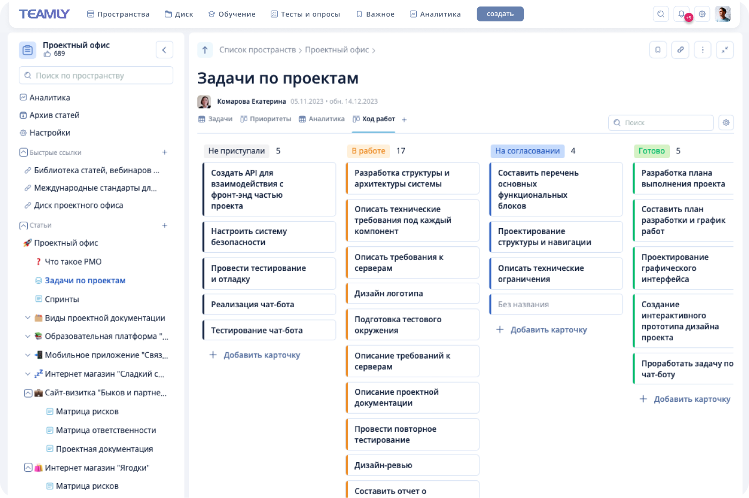Collapse the sidebar with left chevron button

click(x=164, y=50)
